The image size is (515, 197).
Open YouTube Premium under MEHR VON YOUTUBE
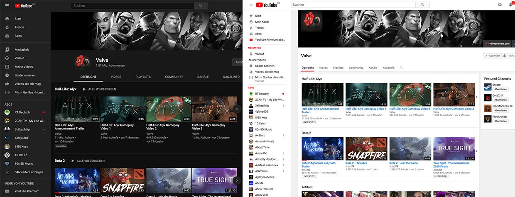[x=25, y=191]
